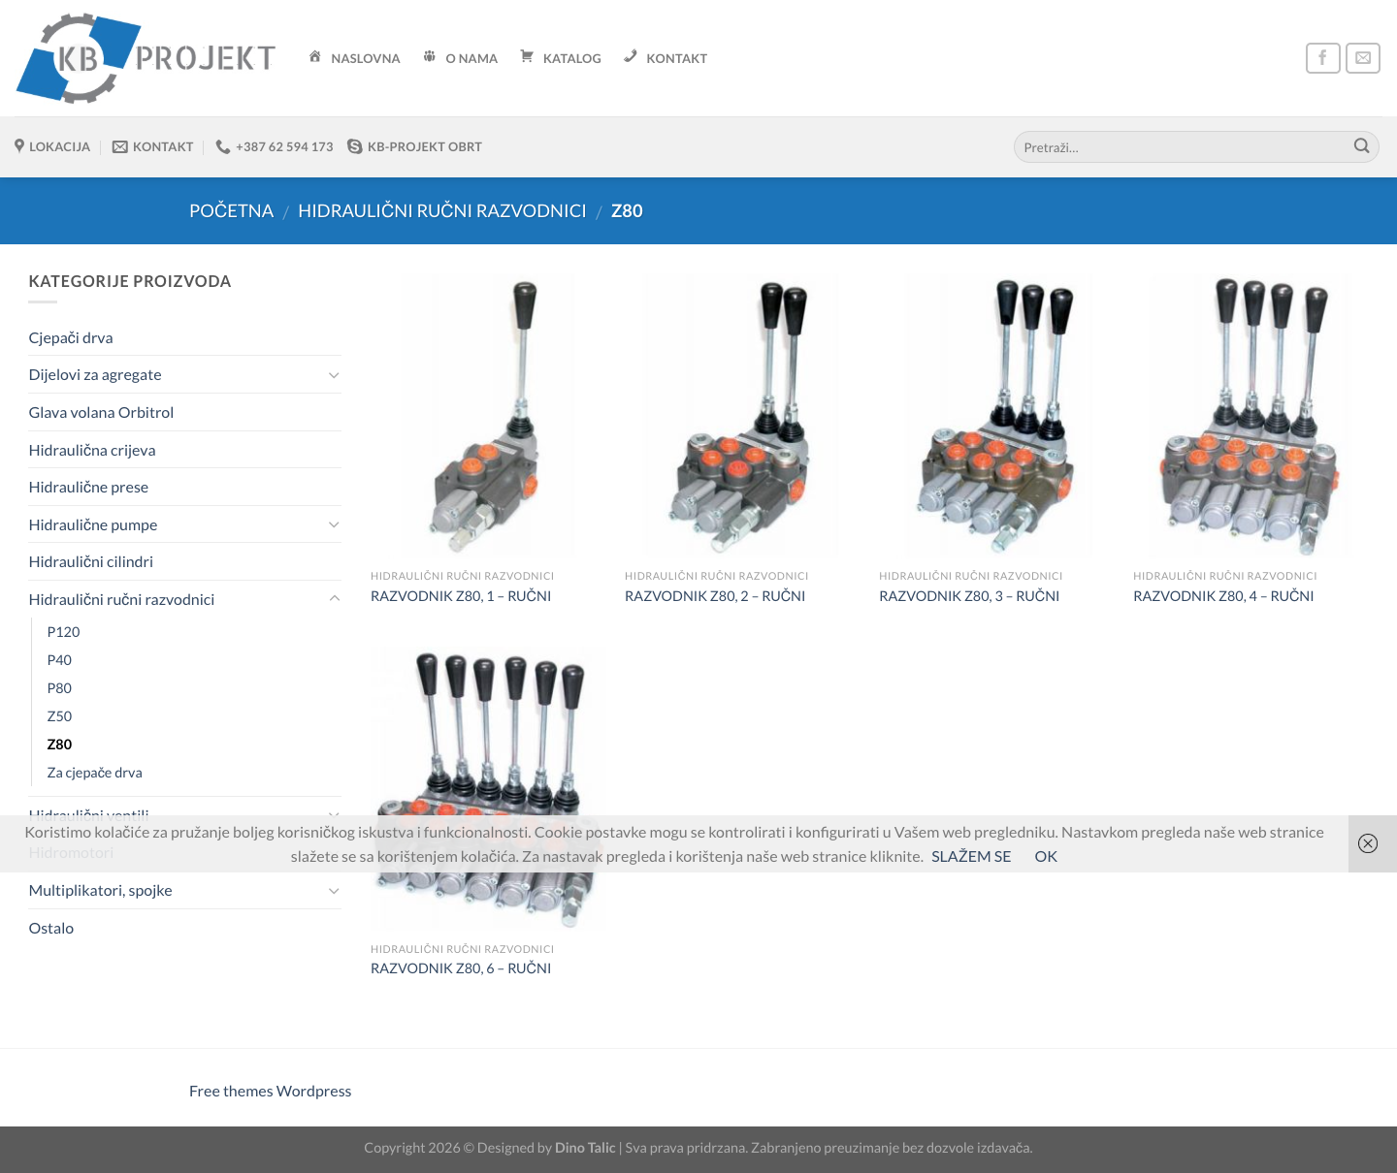Open the Multiplikatori, spojke category
The width and height of the screenshot is (1397, 1173).
click(x=100, y=890)
